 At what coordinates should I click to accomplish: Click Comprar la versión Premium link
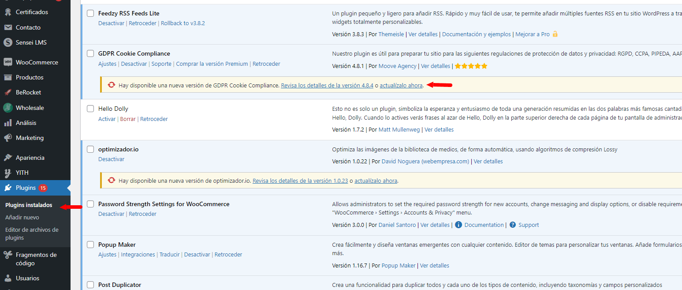[x=212, y=64]
